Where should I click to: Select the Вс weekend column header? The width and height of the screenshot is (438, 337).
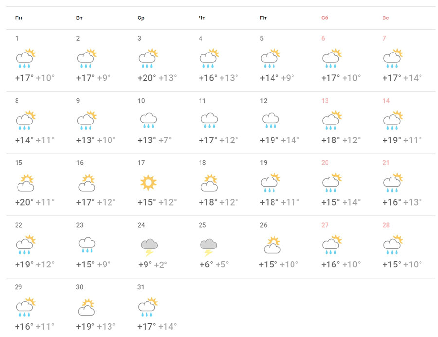(x=385, y=18)
